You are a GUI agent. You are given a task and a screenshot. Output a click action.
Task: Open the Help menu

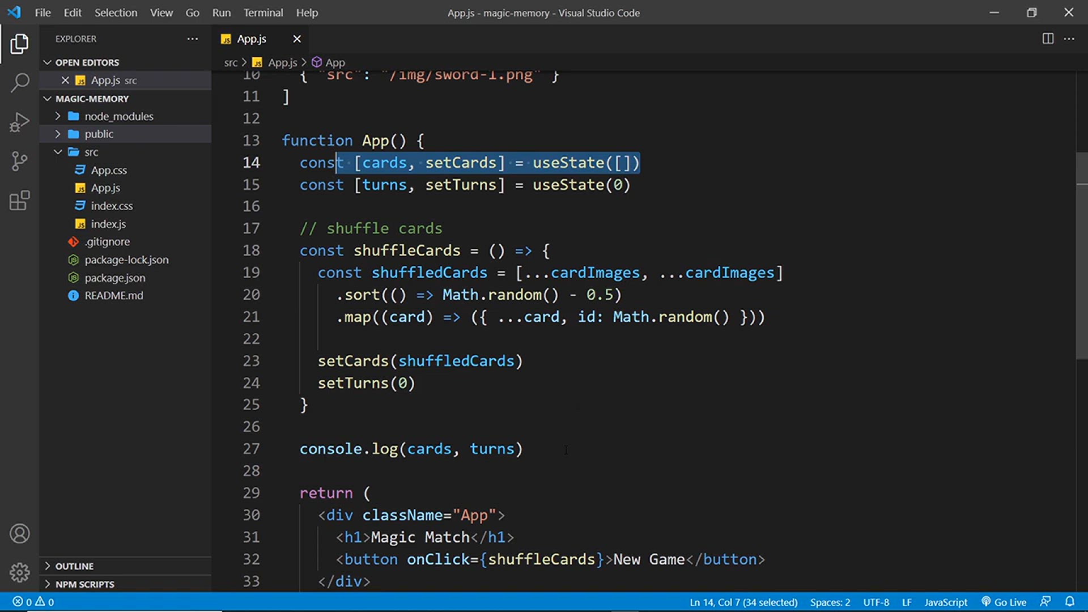307,12
